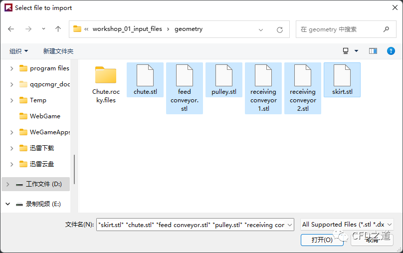Select the skirt.stl file

pos(342,80)
